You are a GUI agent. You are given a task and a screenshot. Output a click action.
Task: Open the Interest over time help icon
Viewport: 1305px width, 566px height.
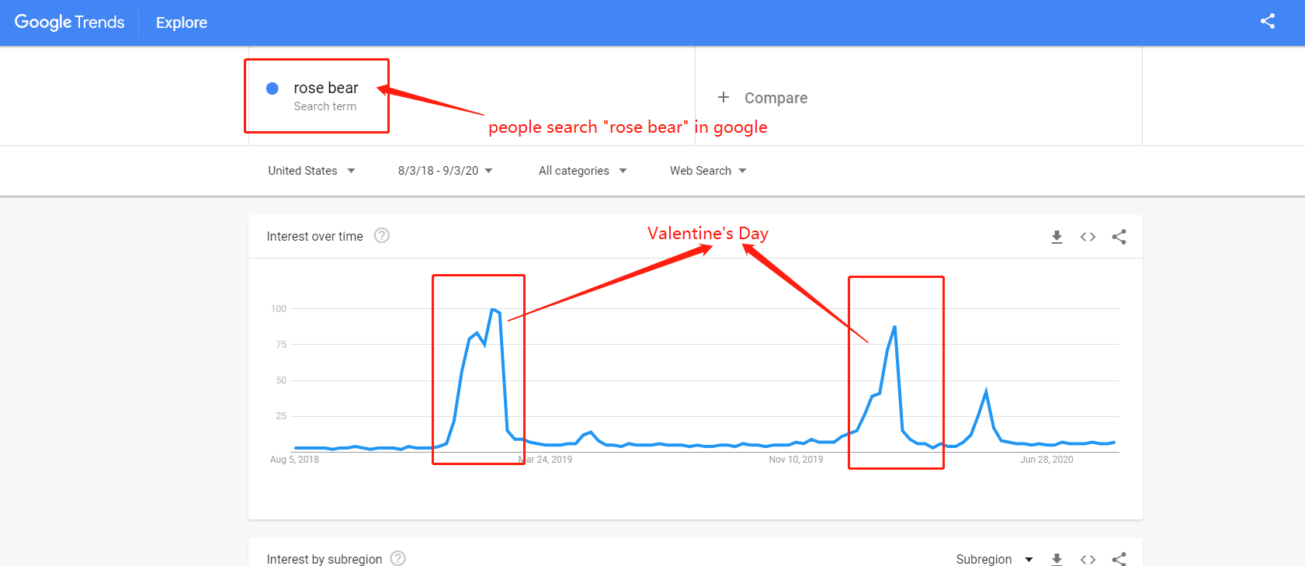[381, 235]
